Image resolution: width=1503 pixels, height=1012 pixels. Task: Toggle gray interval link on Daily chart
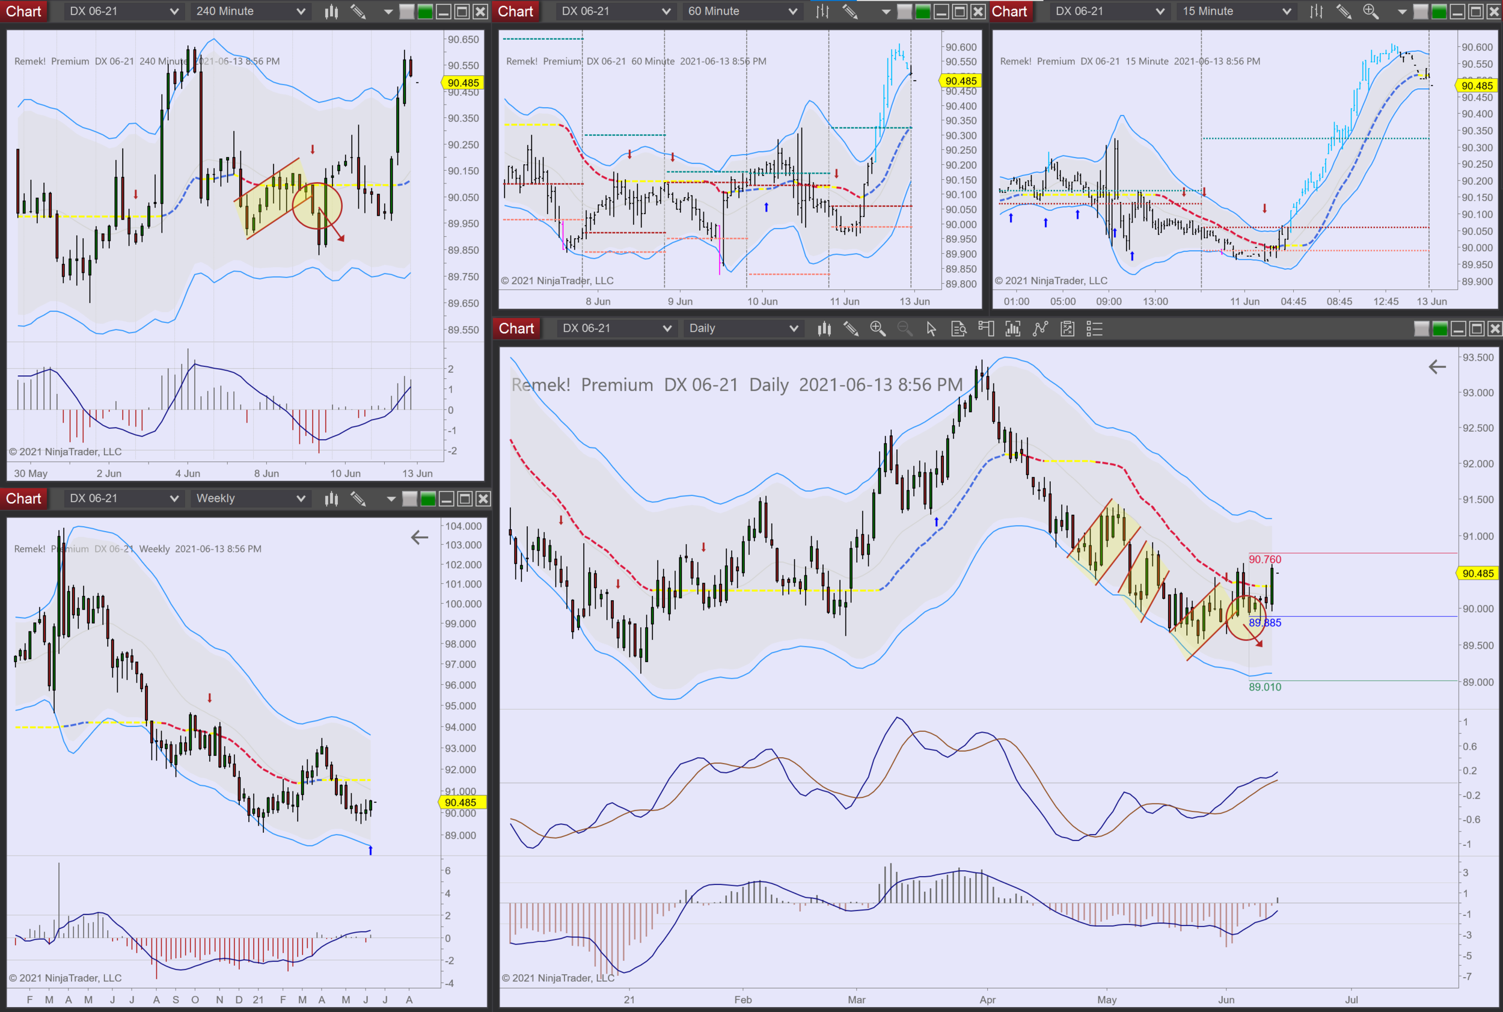(1421, 329)
